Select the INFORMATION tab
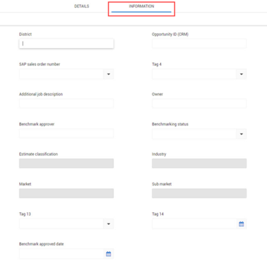The image size is (267, 269). click(142, 6)
